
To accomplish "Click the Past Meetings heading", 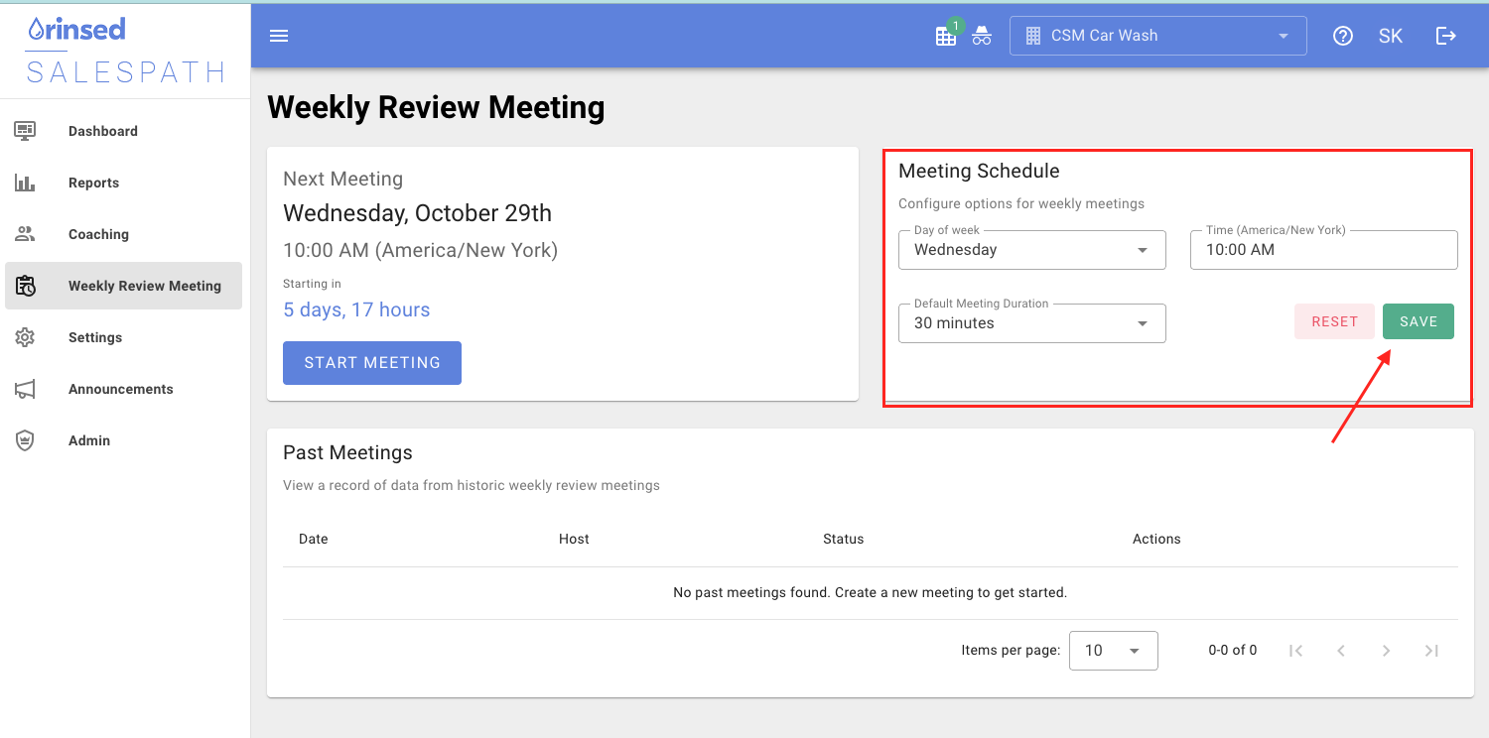I will (x=347, y=452).
